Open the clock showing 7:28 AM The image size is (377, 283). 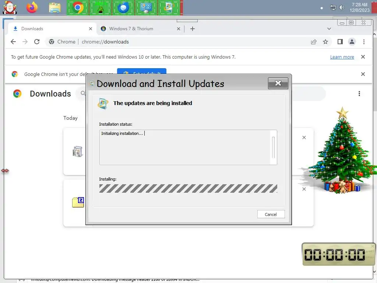(359, 7)
